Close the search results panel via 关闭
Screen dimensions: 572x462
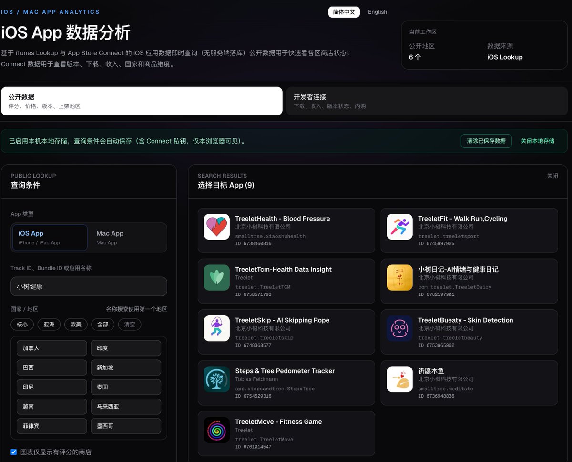tap(552, 176)
